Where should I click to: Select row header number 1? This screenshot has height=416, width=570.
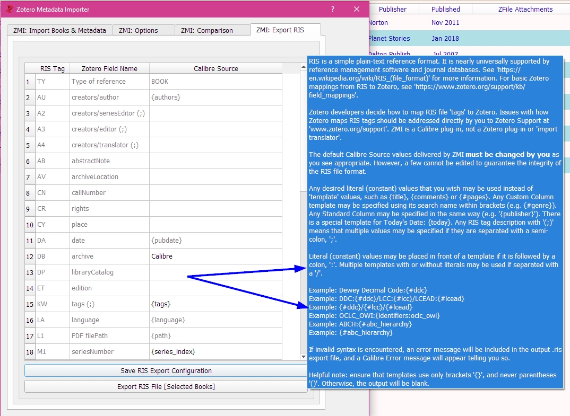pos(30,82)
